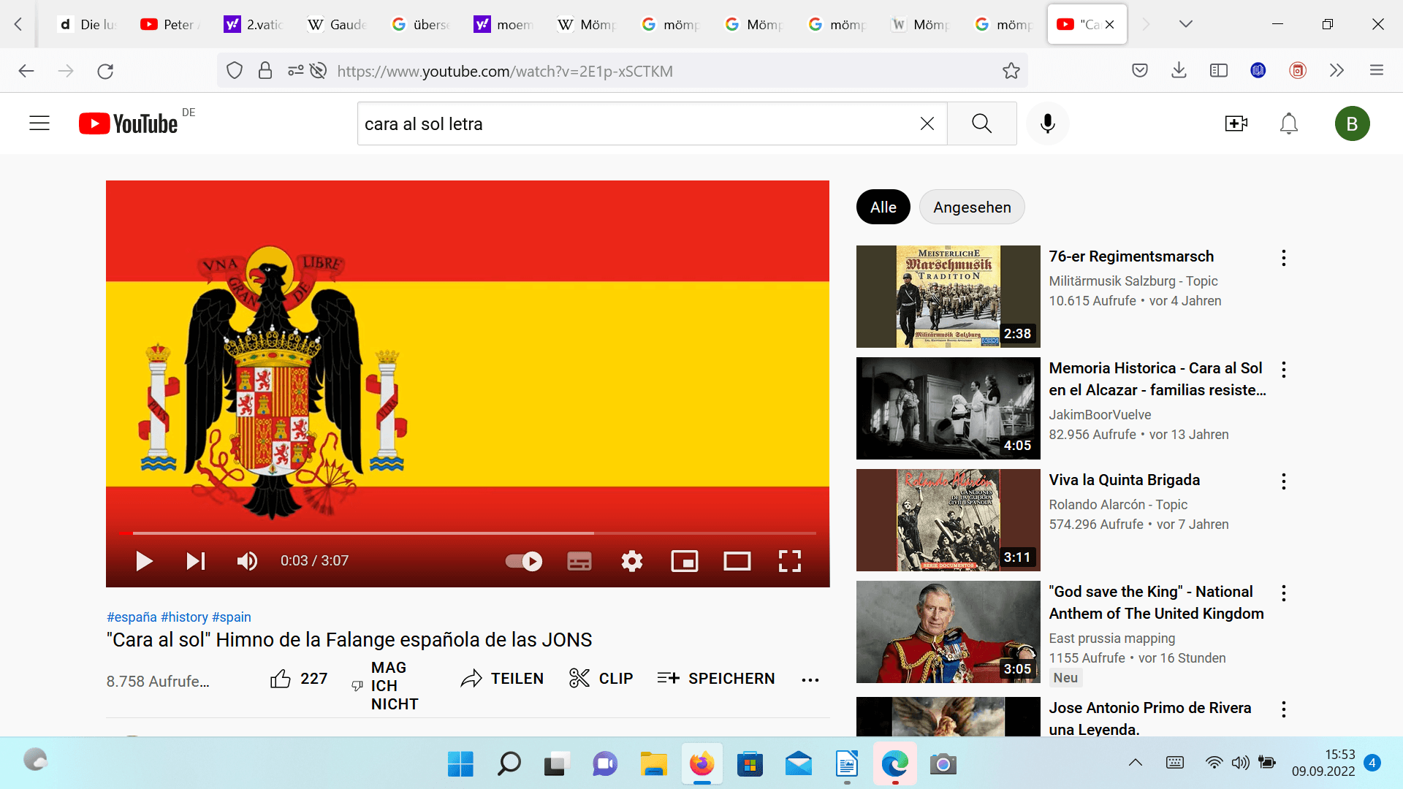
Task: Open Viva la Quinta Brigada thumbnail
Action: click(x=948, y=520)
